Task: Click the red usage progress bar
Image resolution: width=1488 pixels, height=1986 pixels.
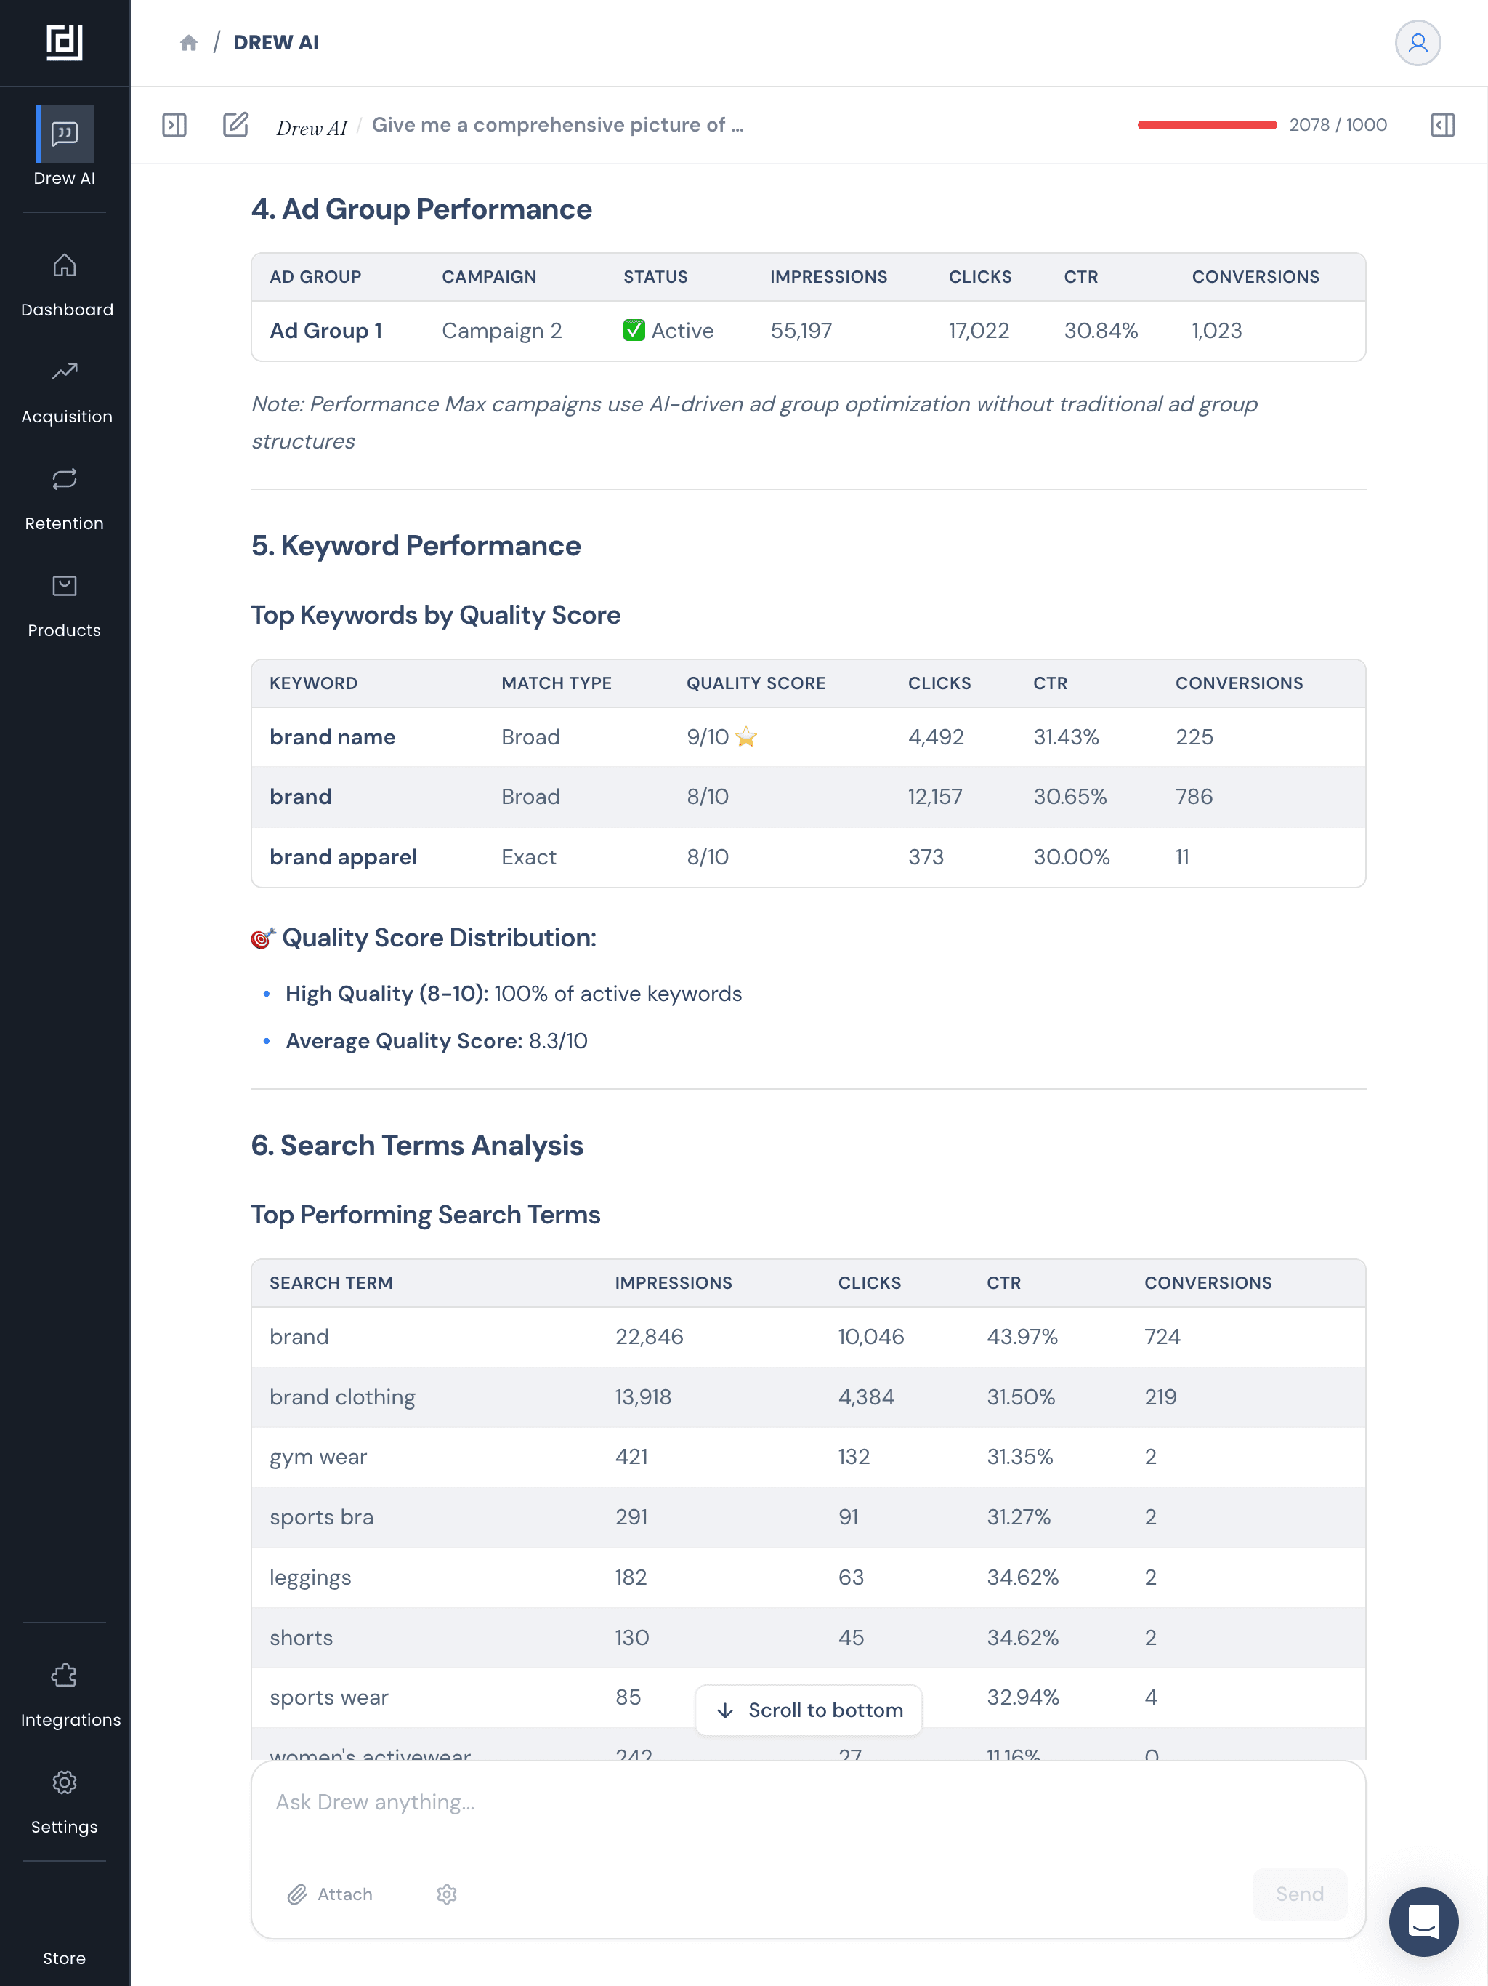Action: point(1206,125)
